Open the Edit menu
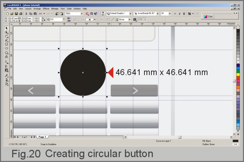The image size is (244, 162). coord(15,9)
